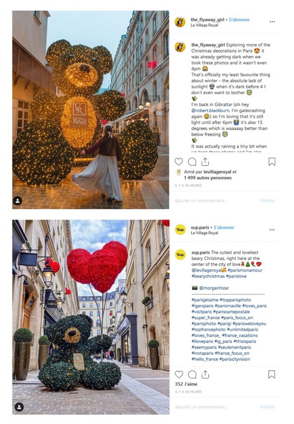Open the_flyaway_girl profile avatar in header
The width and height of the screenshot is (294, 424).
(x=180, y=22)
